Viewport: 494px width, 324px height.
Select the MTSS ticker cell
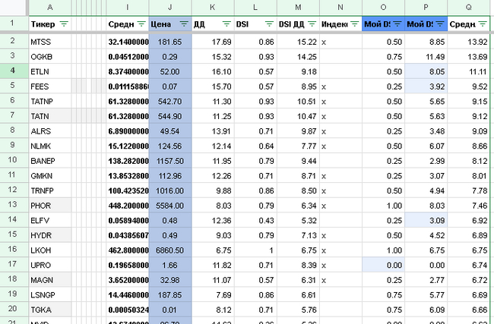click(50, 42)
